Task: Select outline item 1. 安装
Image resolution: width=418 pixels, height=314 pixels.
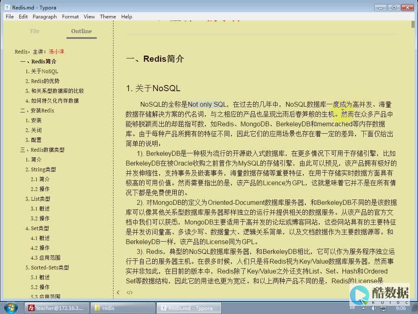Action: 33,121
